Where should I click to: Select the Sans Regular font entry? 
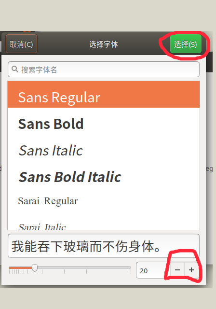pyautogui.click(x=104, y=95)
